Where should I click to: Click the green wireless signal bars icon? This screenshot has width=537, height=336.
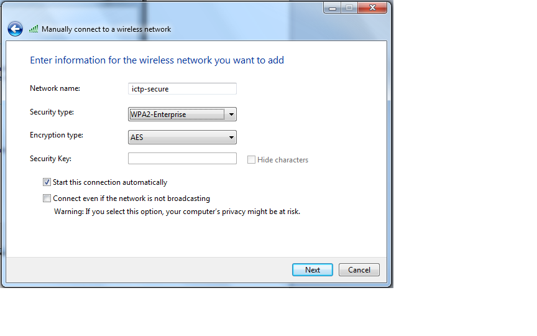tap(34, 29)
